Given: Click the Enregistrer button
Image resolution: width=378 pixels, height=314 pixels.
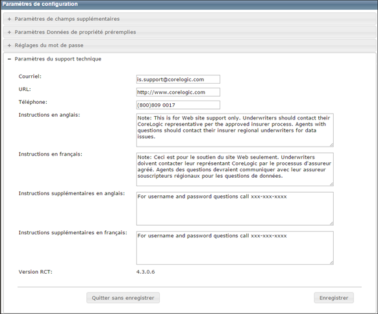Looking at the screenshot, I should click(334, 298).
